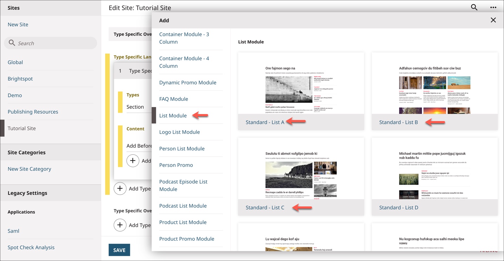Select List Module in Add list
The width and height of the screenshot is (504, 261).
(173, 115)
